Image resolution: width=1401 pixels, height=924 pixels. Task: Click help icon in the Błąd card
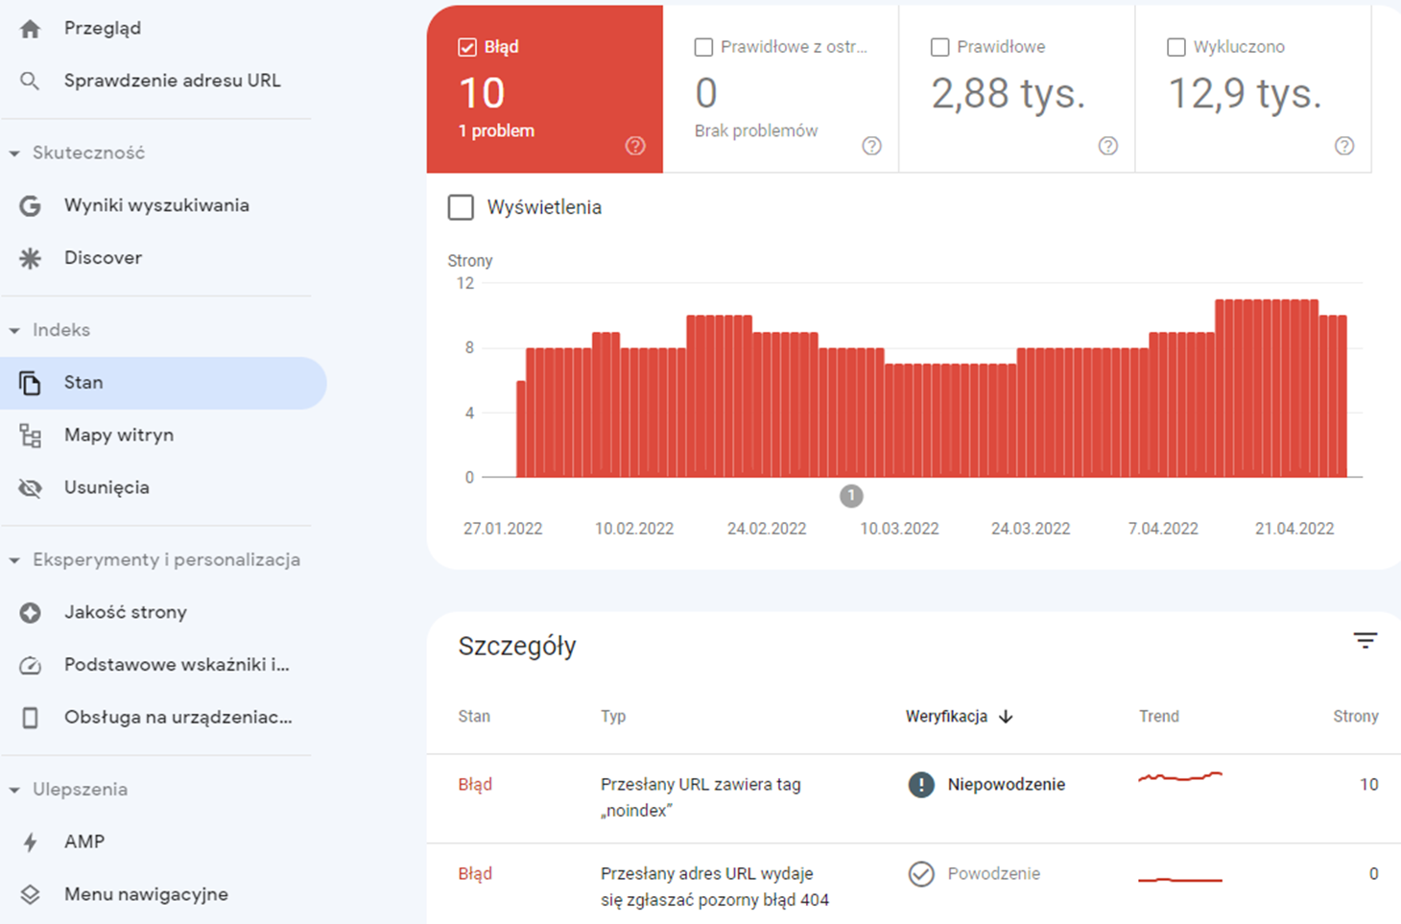pyautogui.click(x=635, y=146)
